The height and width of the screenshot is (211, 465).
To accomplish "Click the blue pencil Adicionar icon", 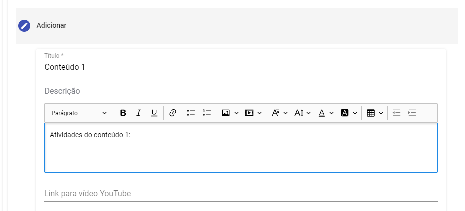I will click(x=24, y=26).
